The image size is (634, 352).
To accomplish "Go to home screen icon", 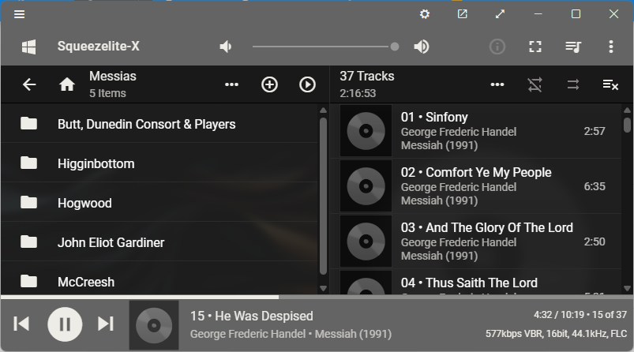I will coord(67,84).
